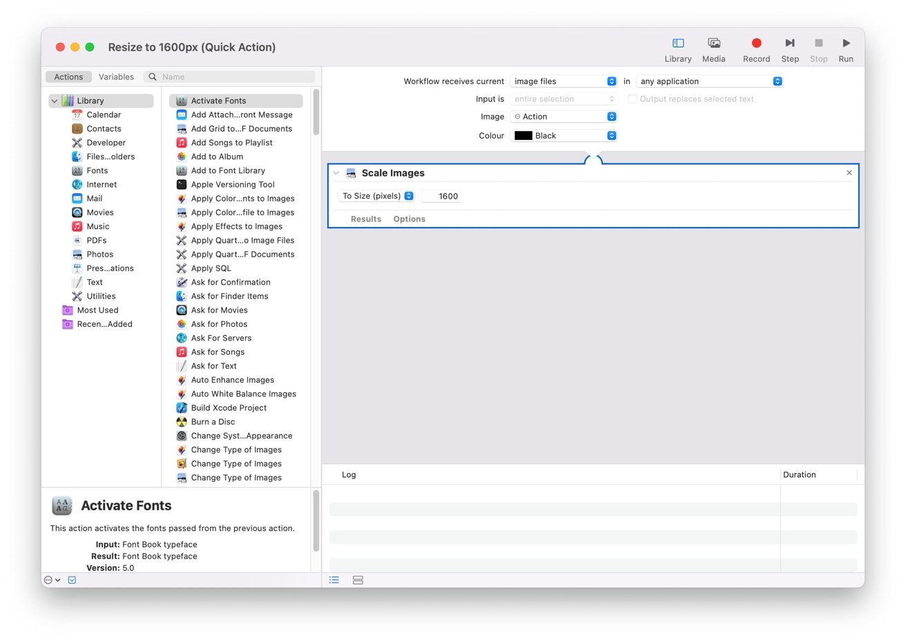906x642 pixels.
Task: Click the Library toolbar icon
Action: click(x=677, y=50)
